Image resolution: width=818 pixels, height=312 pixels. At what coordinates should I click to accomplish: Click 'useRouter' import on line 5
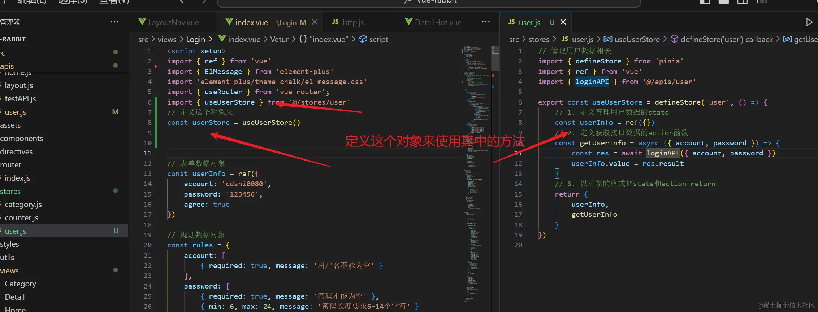coord(223,92)
